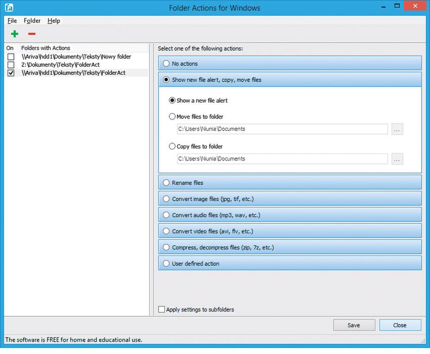Image resolution: width=430 pixels, height=354 pixels.
Task: Enable the Nowy folder checkbox
Action: pyautogui.click(x=11, y=57)
